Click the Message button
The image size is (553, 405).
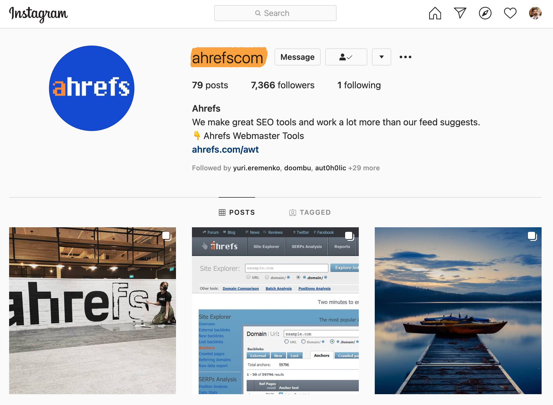coord(297,57)
